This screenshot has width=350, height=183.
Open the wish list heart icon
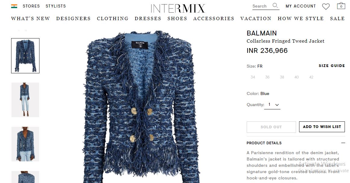(326, 6)
